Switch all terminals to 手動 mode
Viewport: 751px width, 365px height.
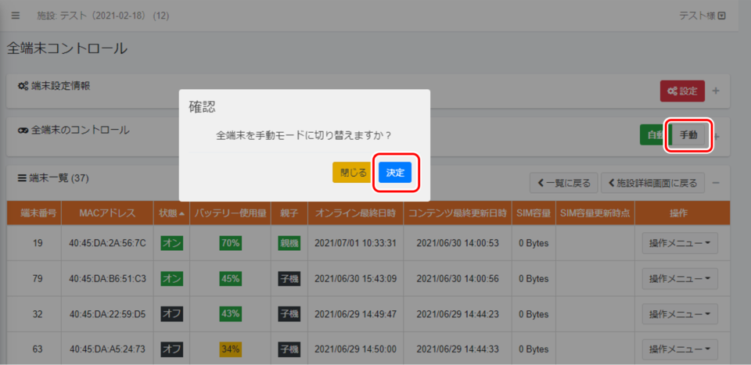688,135
